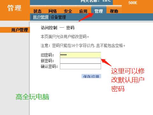Click the 旧密码 field label
This screenshot has width=153, height=115.
(x=47, y=55)
